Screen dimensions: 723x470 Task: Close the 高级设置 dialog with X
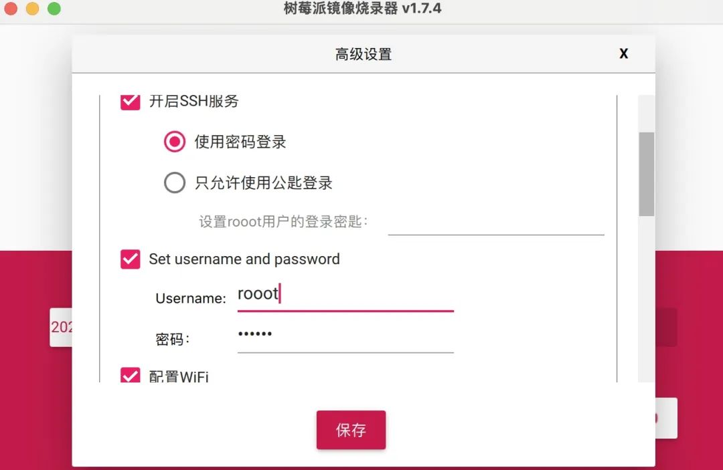[x=623, y=53]
